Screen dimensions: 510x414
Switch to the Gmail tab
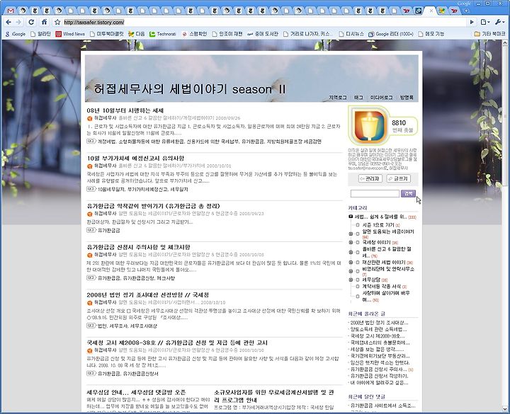(x=11, y=11)
